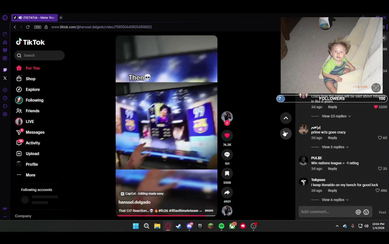Like the prime w2s goes crazy comment
Viewport: 389px width, 244px height.
380,138
